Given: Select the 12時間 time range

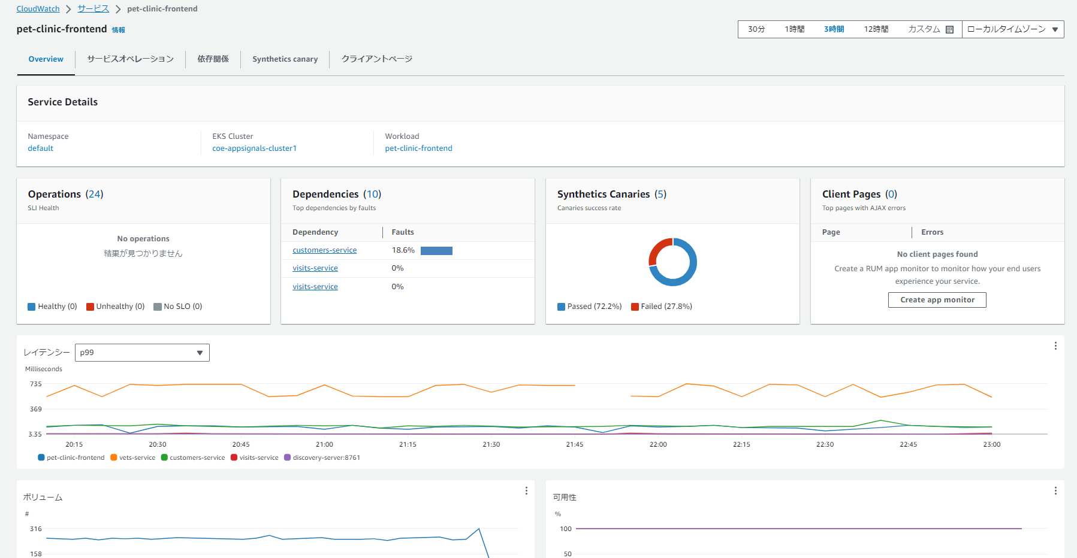Looking at the screenshot, I should [x=876, y=29].
